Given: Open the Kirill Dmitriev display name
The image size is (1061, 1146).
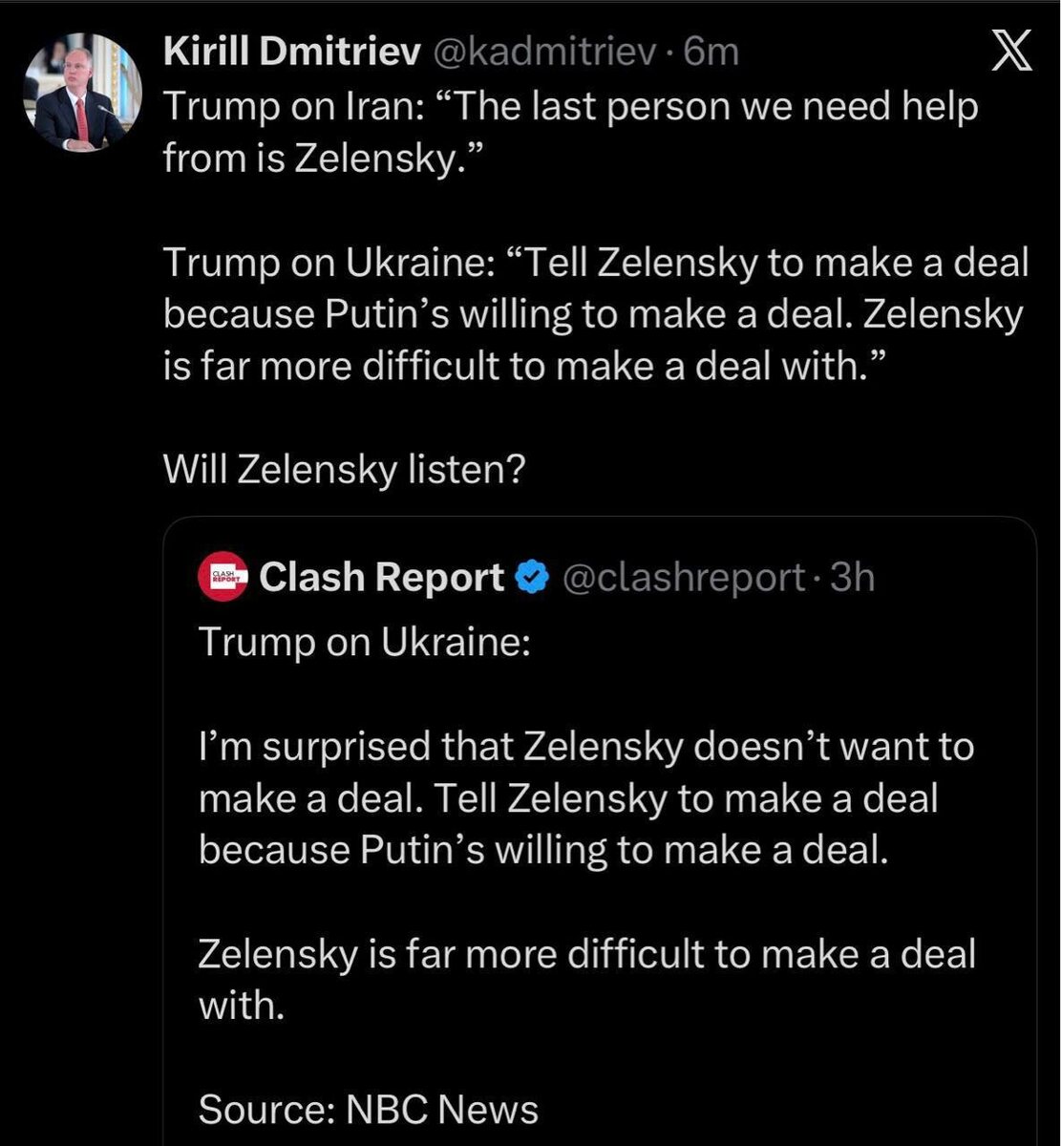Looking at the screenshot, I should click(x=291, y=53).
